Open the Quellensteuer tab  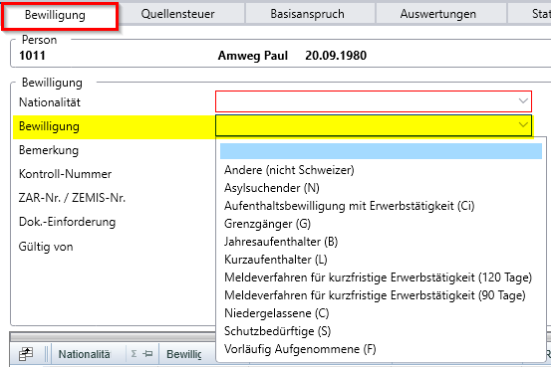coord(177,14)
